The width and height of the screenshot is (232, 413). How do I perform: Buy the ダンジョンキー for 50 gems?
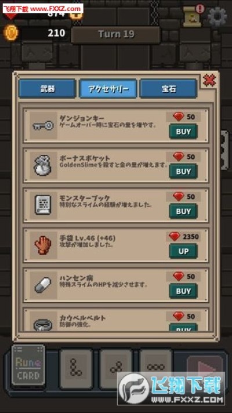pyautogui.click(x=183, y=132)
